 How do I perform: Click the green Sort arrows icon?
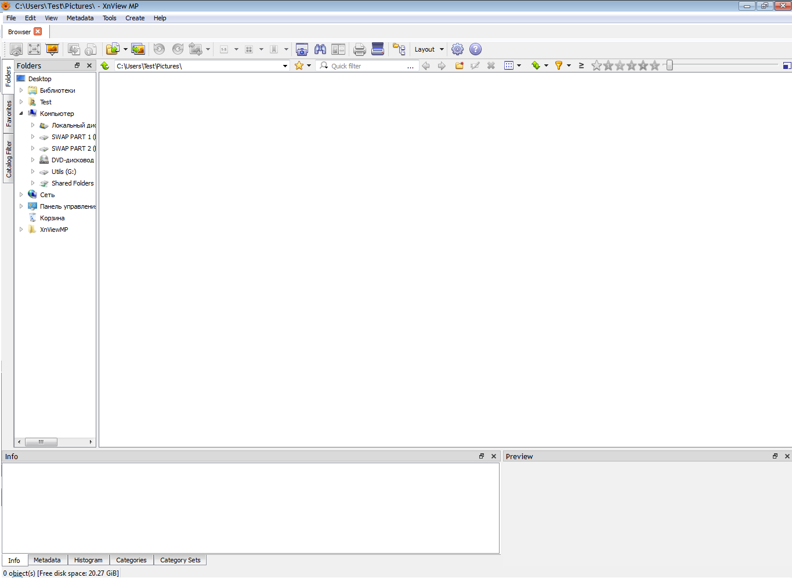(536, 66)
